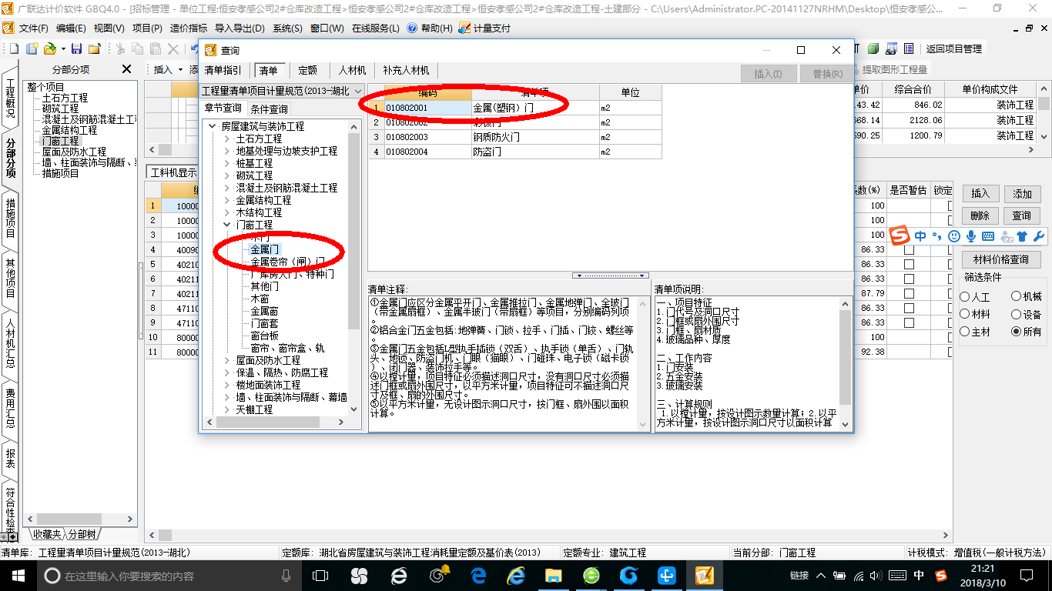Tick 是否暂估 checkbox in the 87.79 row

(909, 293)
